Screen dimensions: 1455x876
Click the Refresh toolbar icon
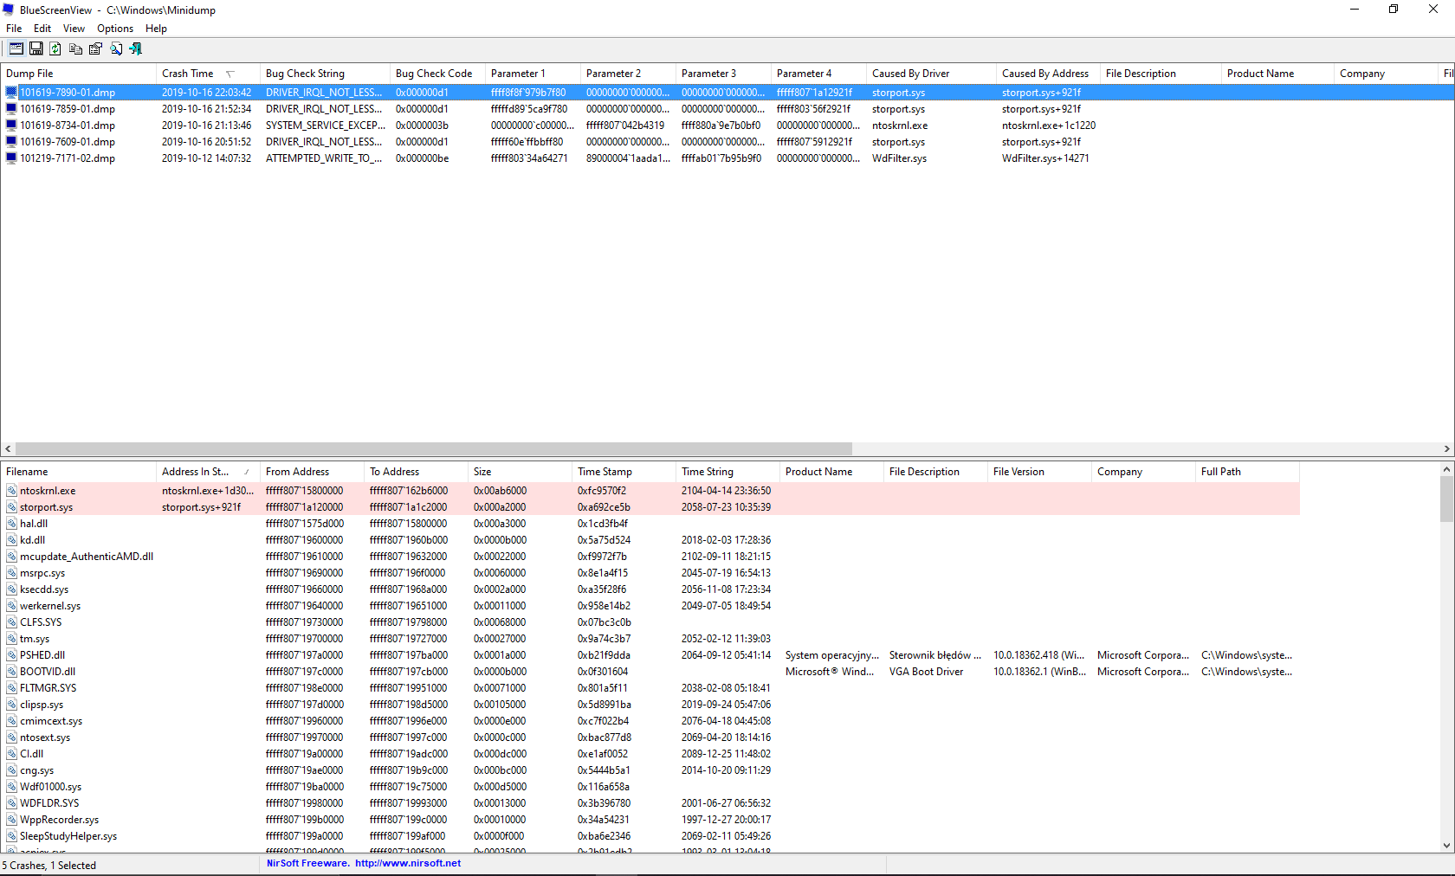(55, 48)
